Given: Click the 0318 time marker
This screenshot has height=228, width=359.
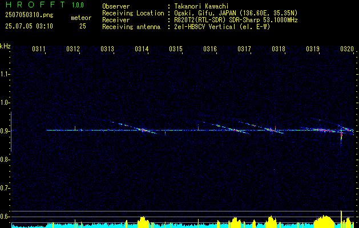Looking at the screenshot, I should tap(279, 49).
